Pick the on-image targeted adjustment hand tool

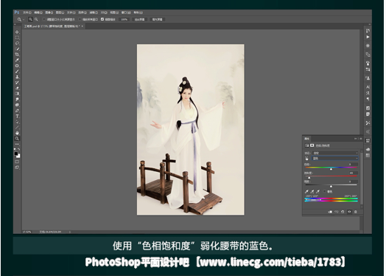pyautogui.click(x=306, y=159)
